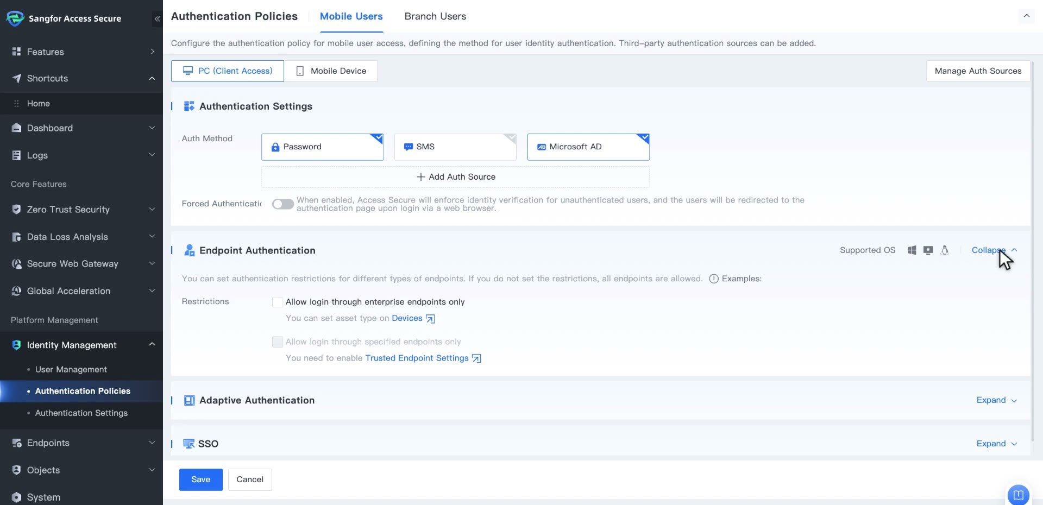
Task: Click the Objects icon in sidebar
Action: click(x=16, y=470)
